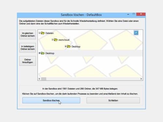Select the highlighted Desktop row
The height and width of the screenshot is (122, 163).
click(90, 53)
